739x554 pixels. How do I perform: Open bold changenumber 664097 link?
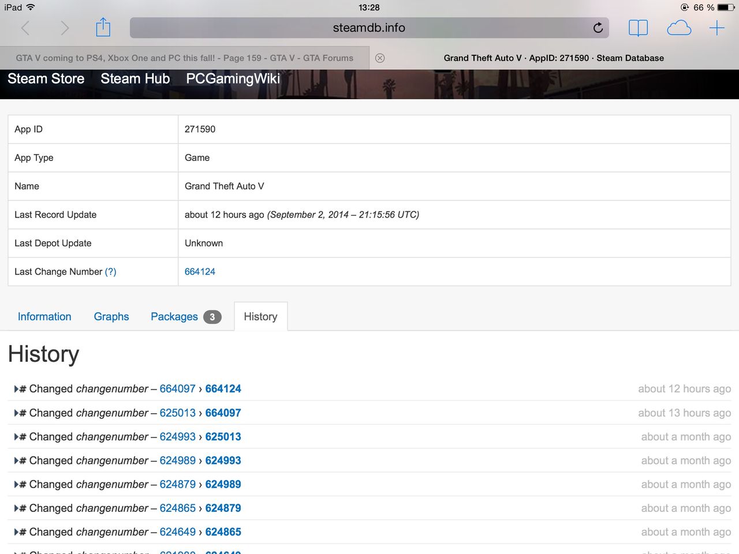coord(223,413)
